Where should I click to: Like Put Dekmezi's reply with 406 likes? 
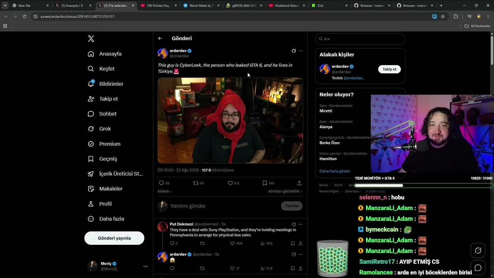232,243
